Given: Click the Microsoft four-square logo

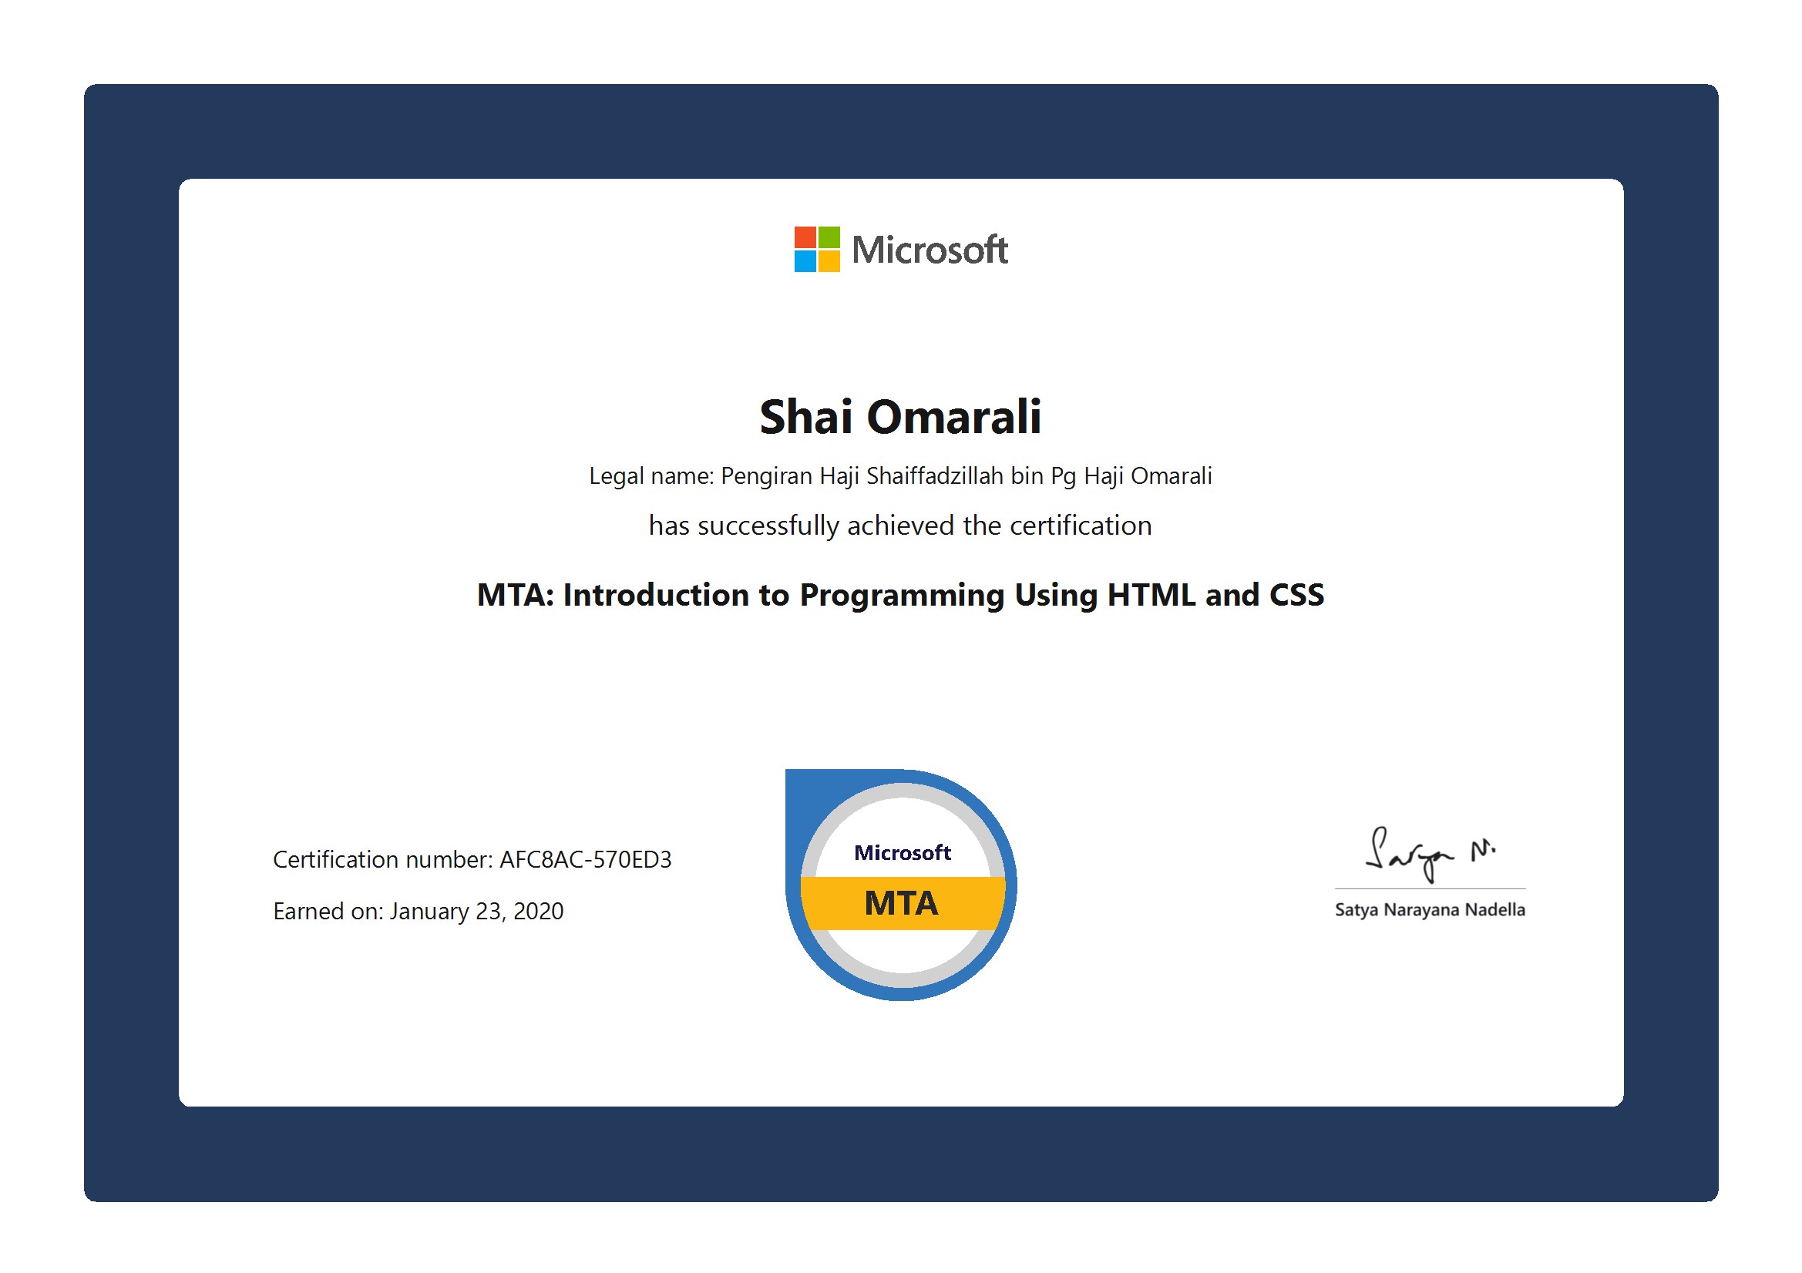Looking at the screenshot, I should [816, 248].
